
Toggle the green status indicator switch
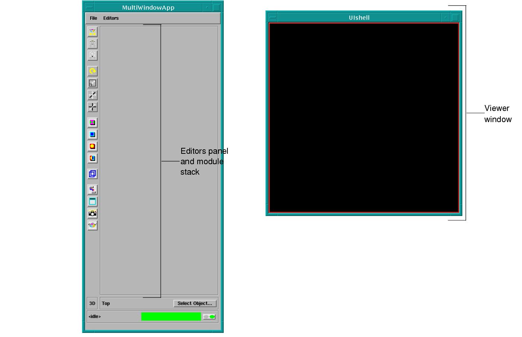pyautogui.click(x=209, y=317)
